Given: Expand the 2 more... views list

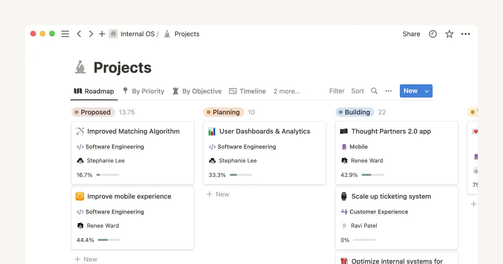Looking at the screenshot, I should click(x=286, y=91).
